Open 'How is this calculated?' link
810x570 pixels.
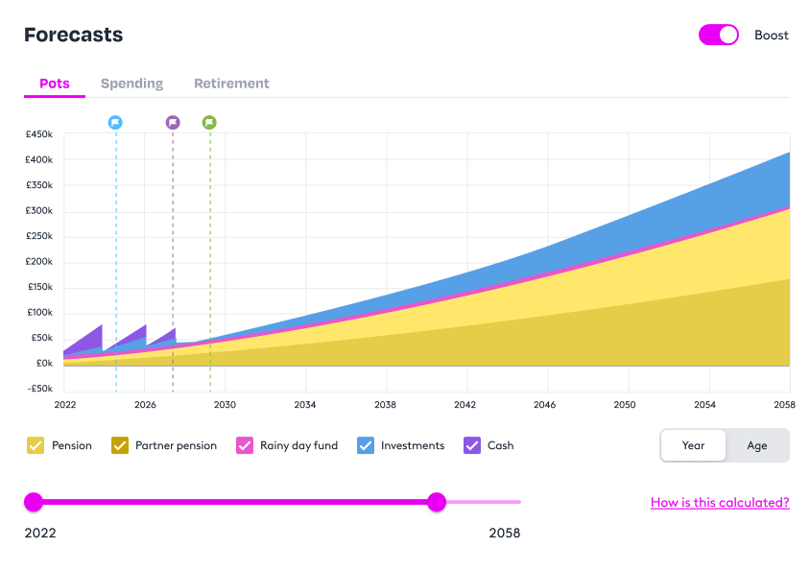coord(720,502)
